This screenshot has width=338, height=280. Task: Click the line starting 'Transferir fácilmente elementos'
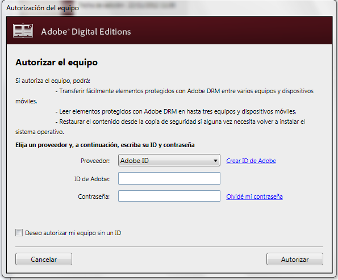184,91
